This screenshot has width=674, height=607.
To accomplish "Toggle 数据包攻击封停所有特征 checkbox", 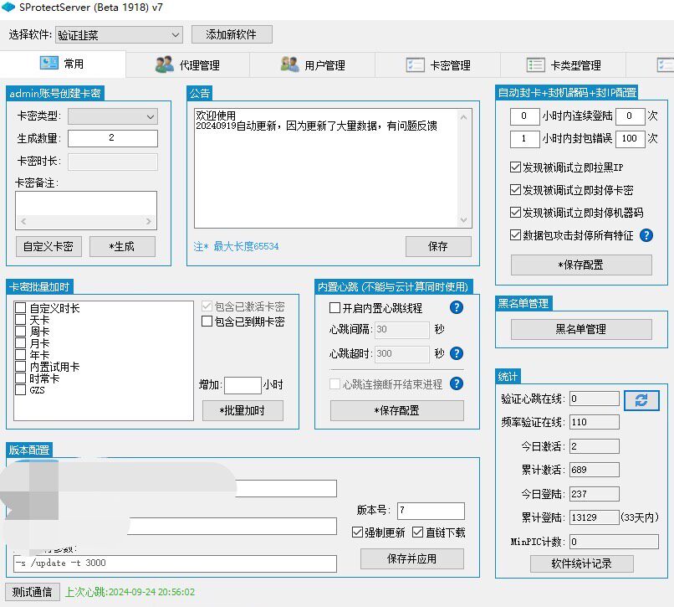I will click(515, 234).
